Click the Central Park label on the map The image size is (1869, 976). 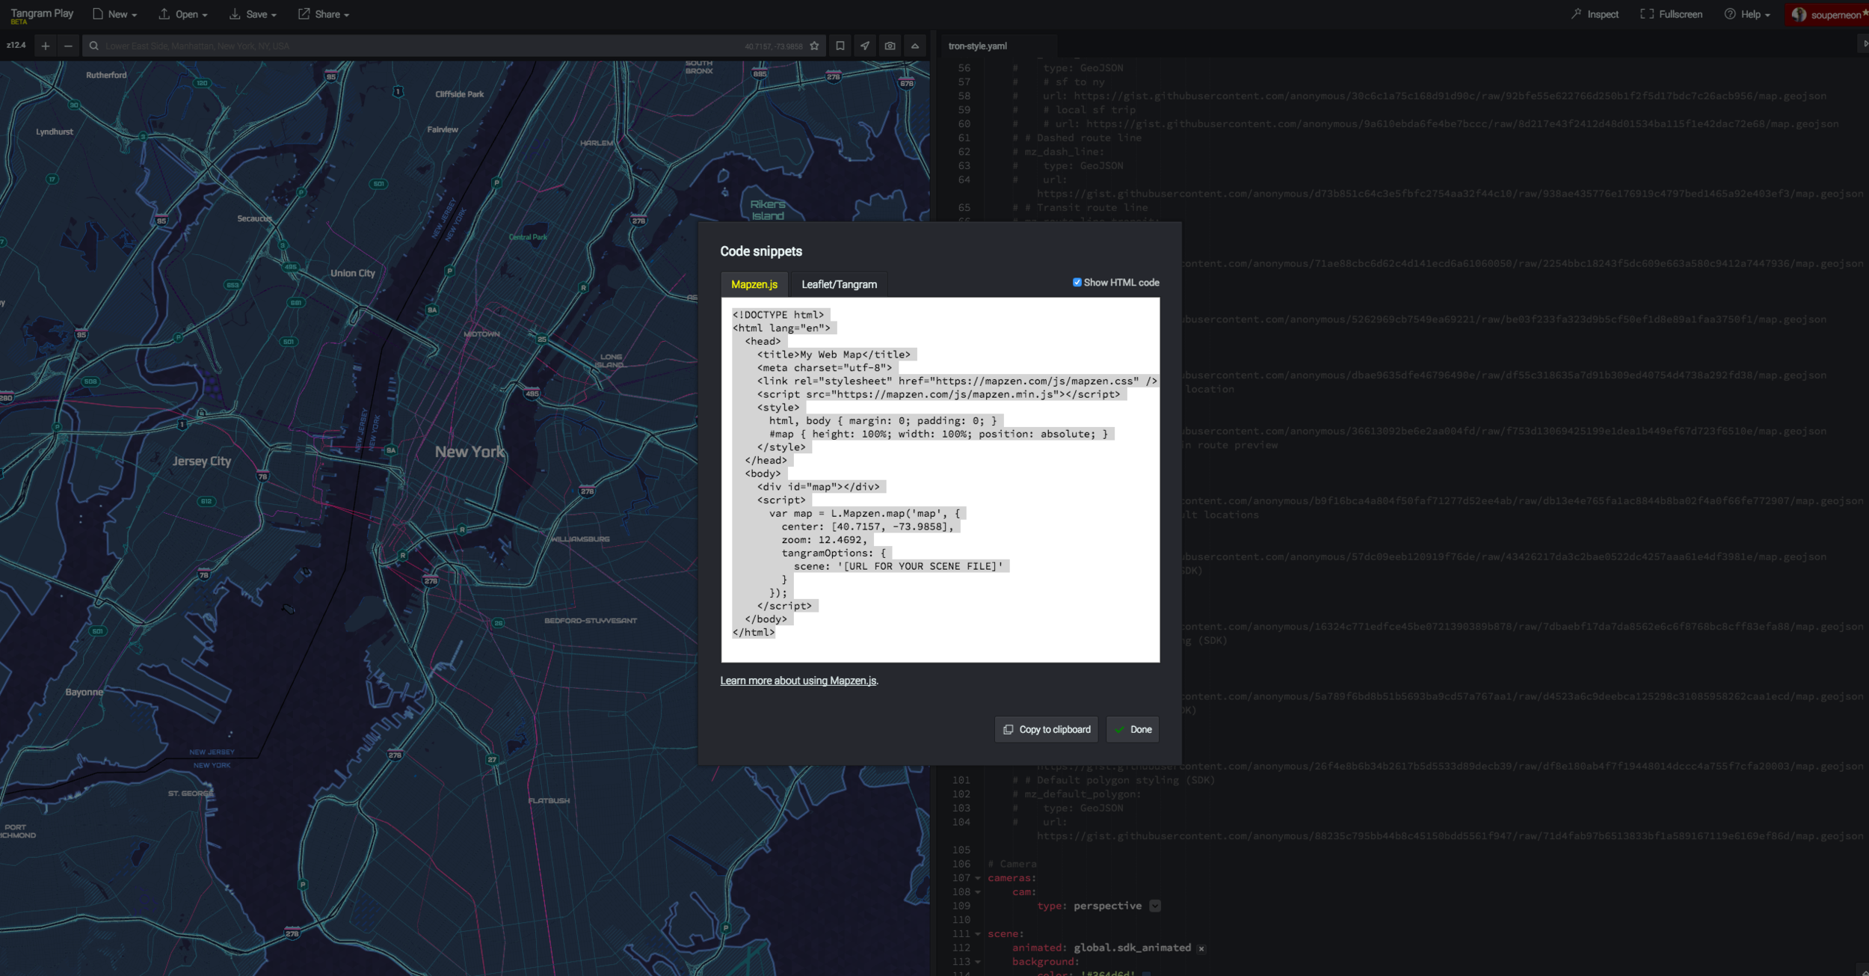[x=528, y=237]
